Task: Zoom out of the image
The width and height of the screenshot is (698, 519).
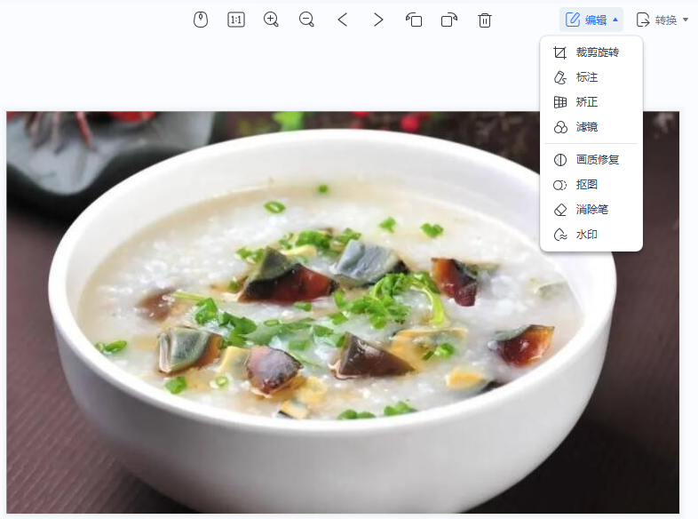Action: tap(306, 20)
